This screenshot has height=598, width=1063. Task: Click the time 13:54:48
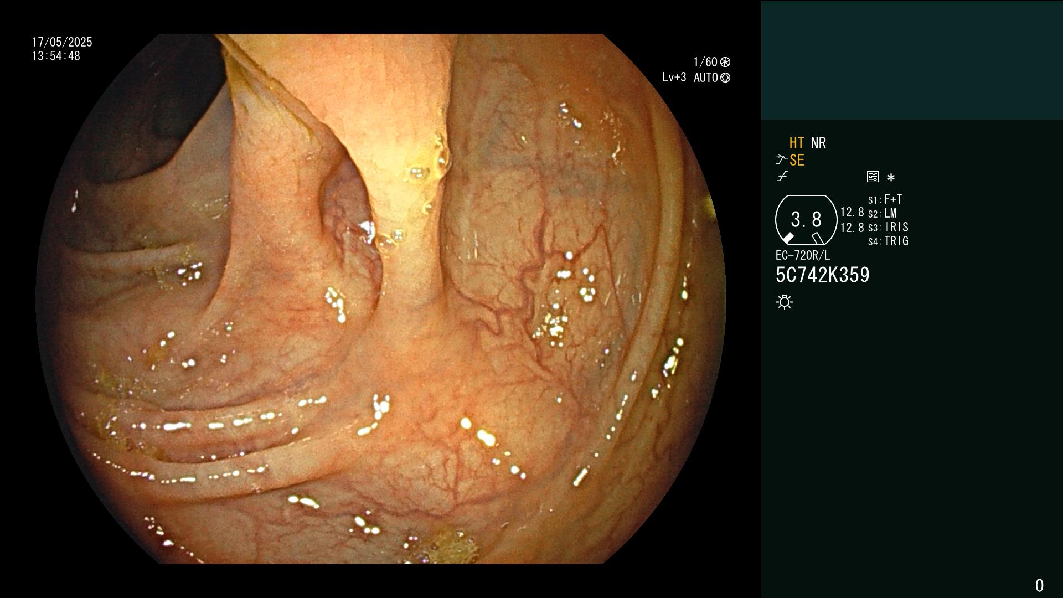[56, 56]
